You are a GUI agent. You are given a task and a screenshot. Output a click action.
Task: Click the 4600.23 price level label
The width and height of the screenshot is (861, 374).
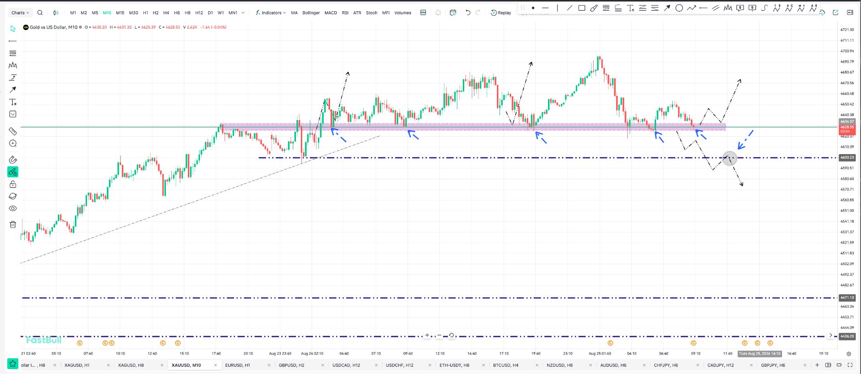tap(847, 158)
